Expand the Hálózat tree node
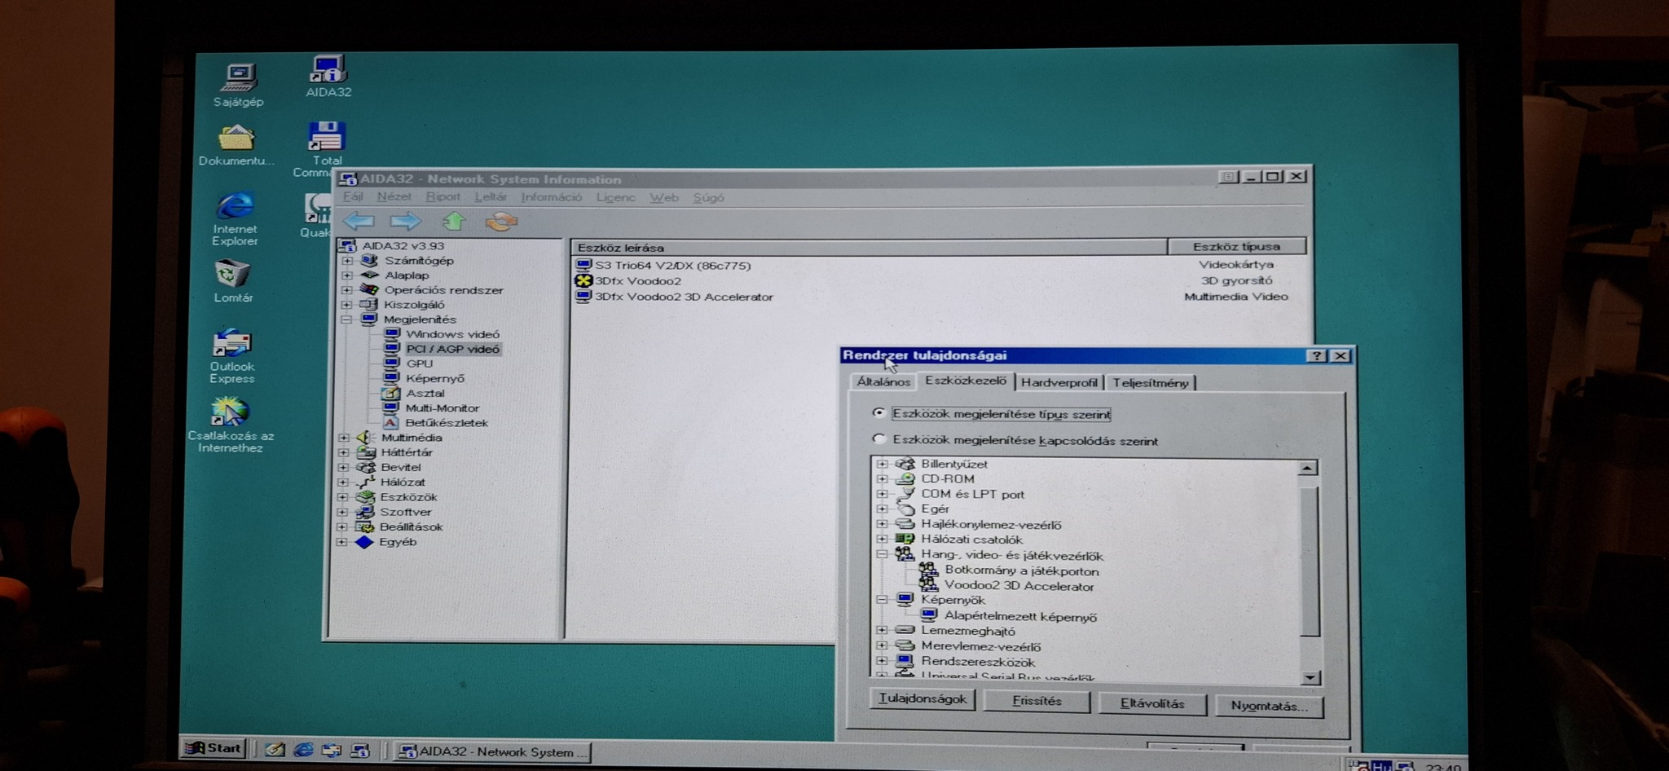Image resolution: width=1669 pixels, height=771 pixels. 344,482
